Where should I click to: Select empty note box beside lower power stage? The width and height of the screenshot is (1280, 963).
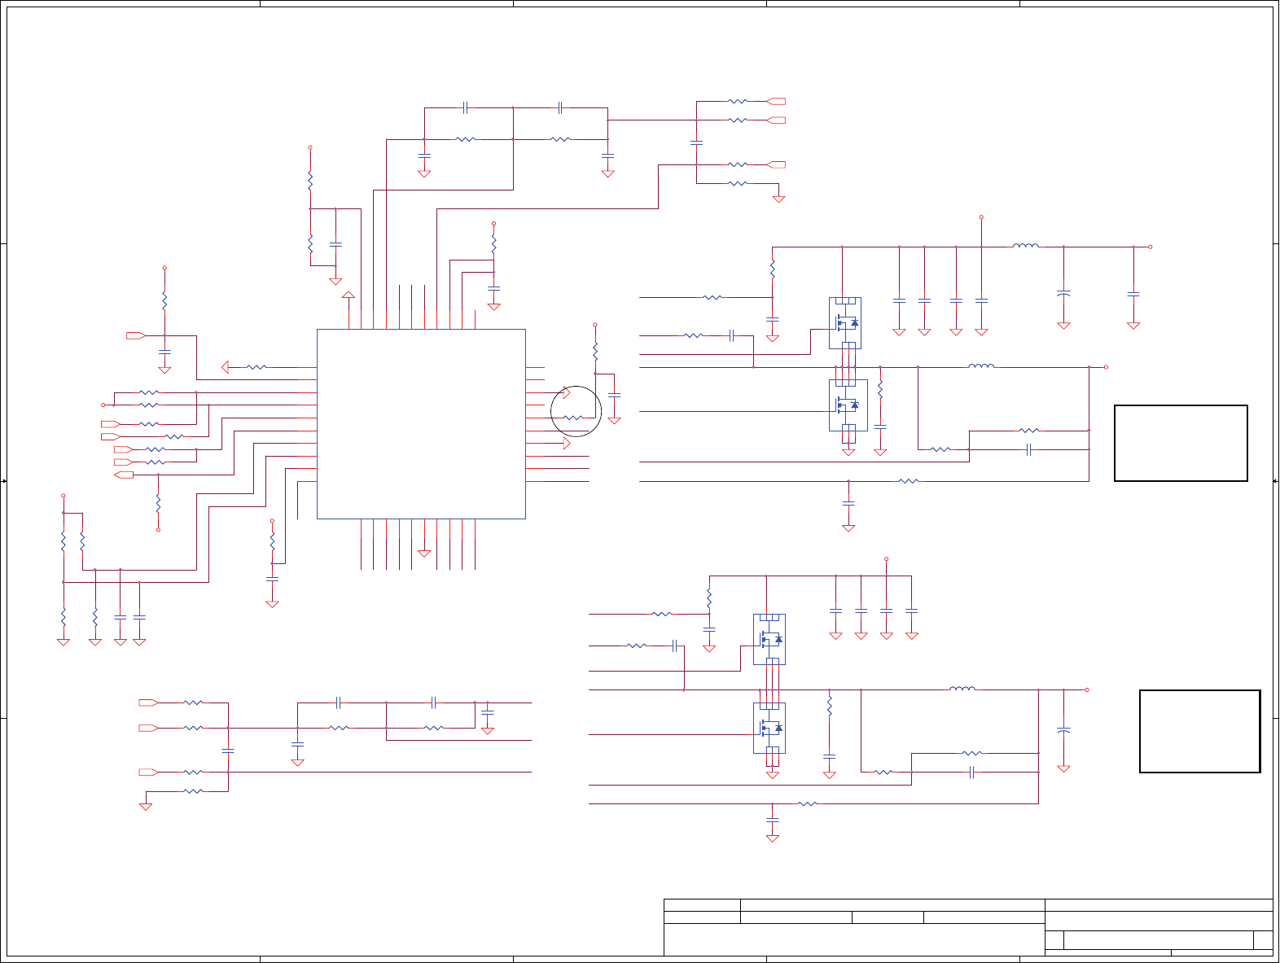coord(1199,731)
